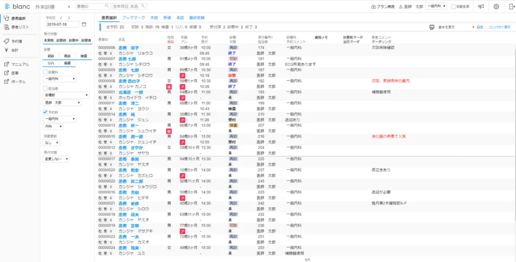Viewport: 516px width, 262px height.
Task: Open the 診療部 dropdown under 担当者
Action: 66,95
